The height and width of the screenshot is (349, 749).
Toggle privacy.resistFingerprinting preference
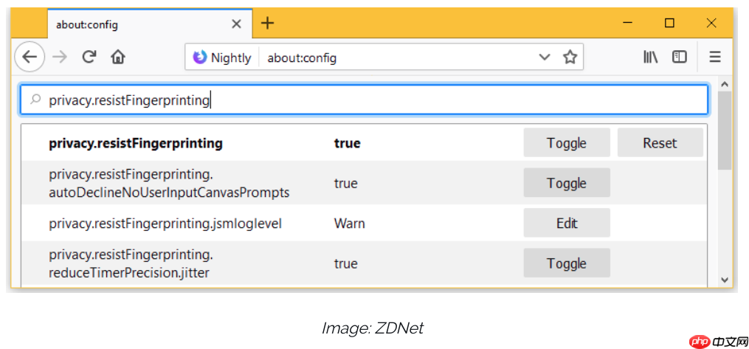pyautogui.click(x=566, y=143)
